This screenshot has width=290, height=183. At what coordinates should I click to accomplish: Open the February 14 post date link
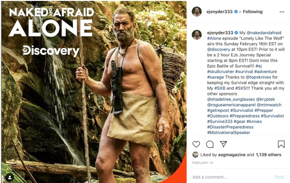[x=202, y=163]
